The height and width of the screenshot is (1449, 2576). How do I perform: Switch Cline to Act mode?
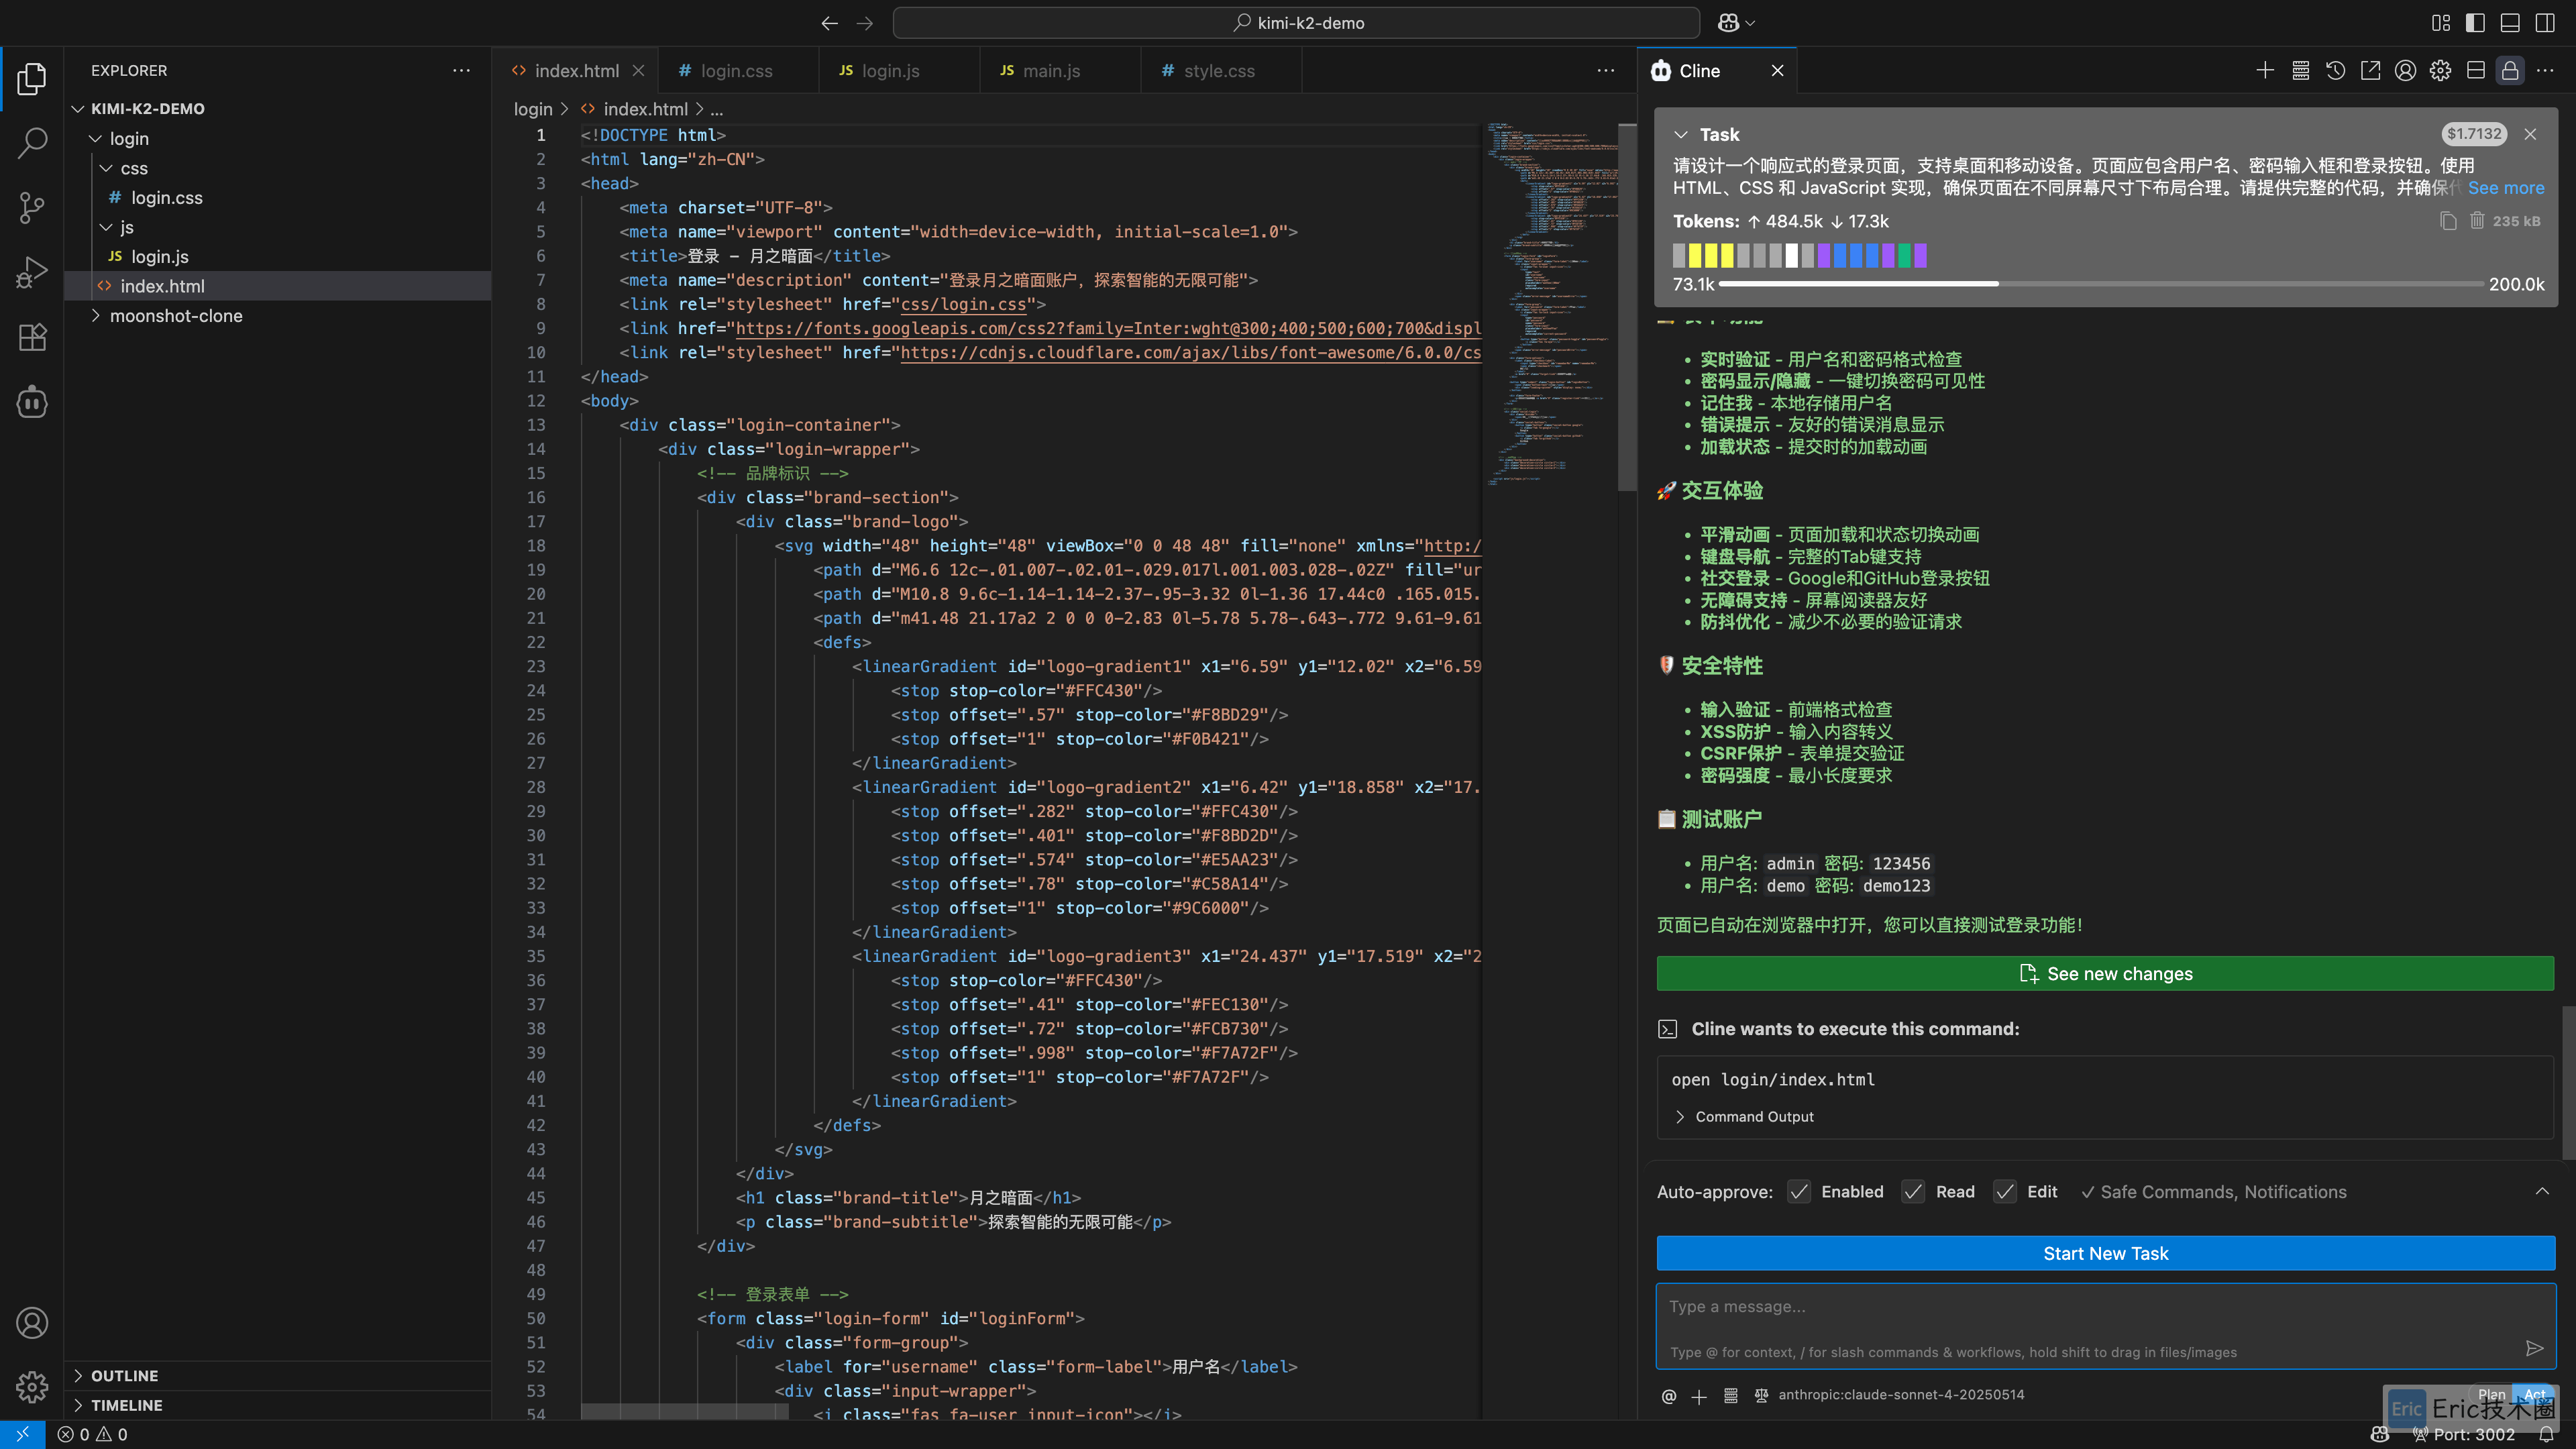coord(2534,1394)
